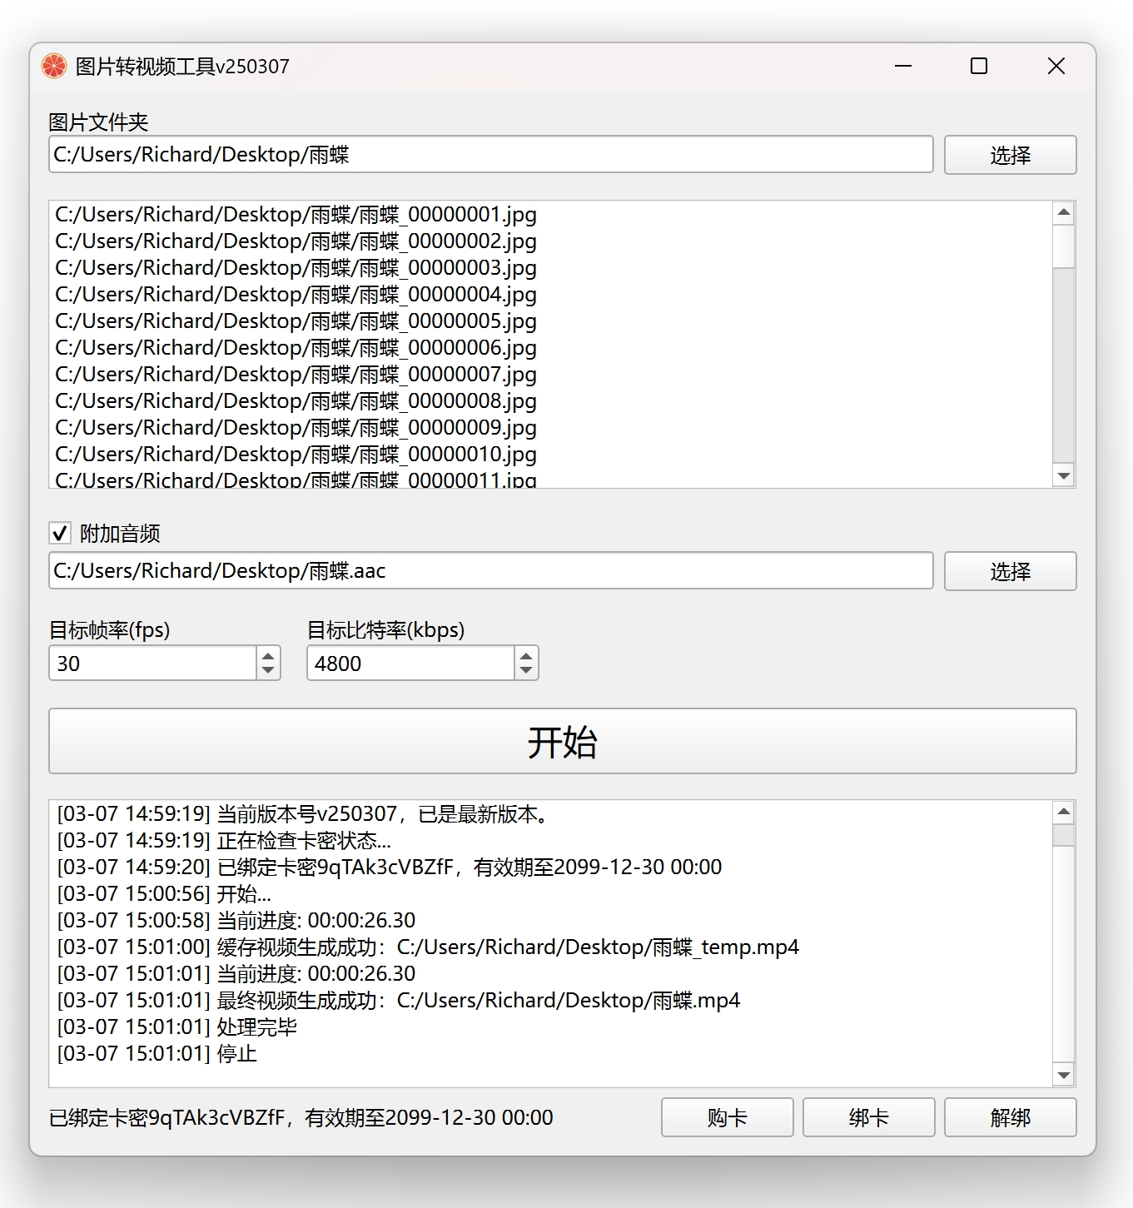Maximize the window
Viewport: 1133px width, 1208px height.
coord(979,66)
